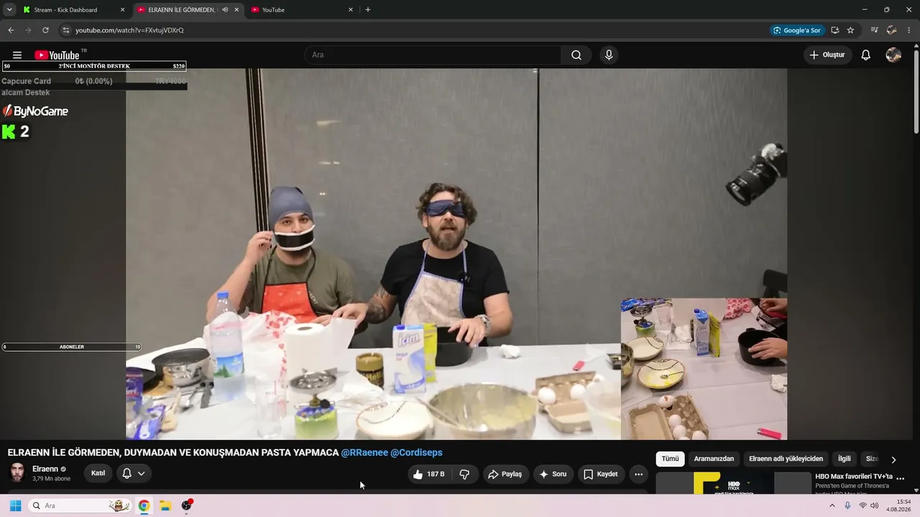Open the Windows Start menu
The image size is (920, 517).
coord(15,506)
